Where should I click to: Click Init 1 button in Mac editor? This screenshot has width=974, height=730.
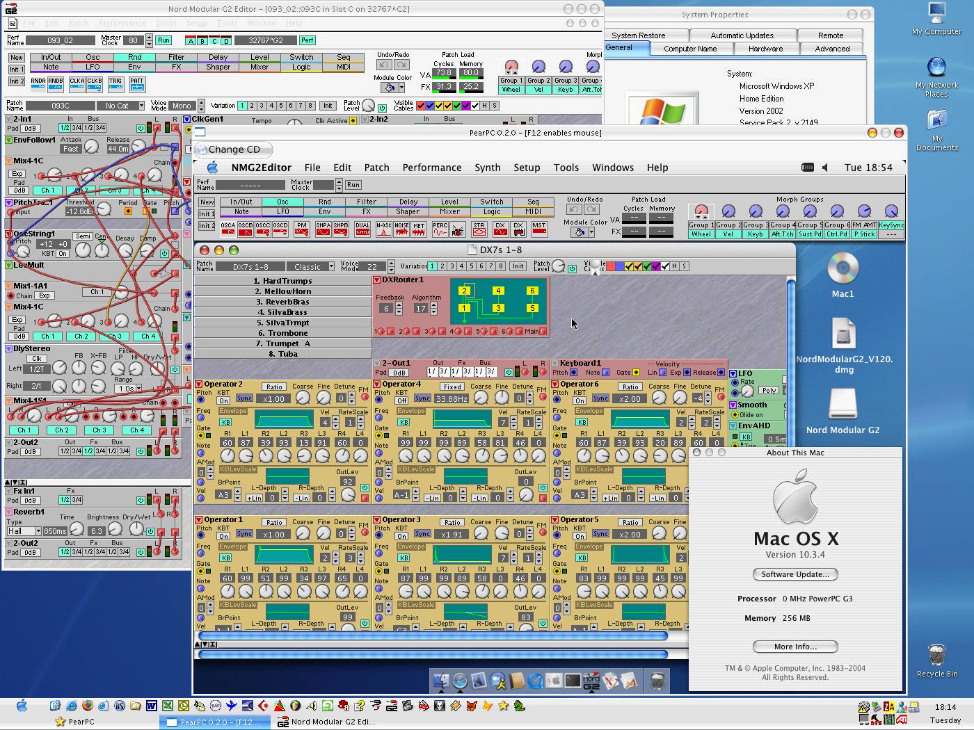tap(207, 214)
